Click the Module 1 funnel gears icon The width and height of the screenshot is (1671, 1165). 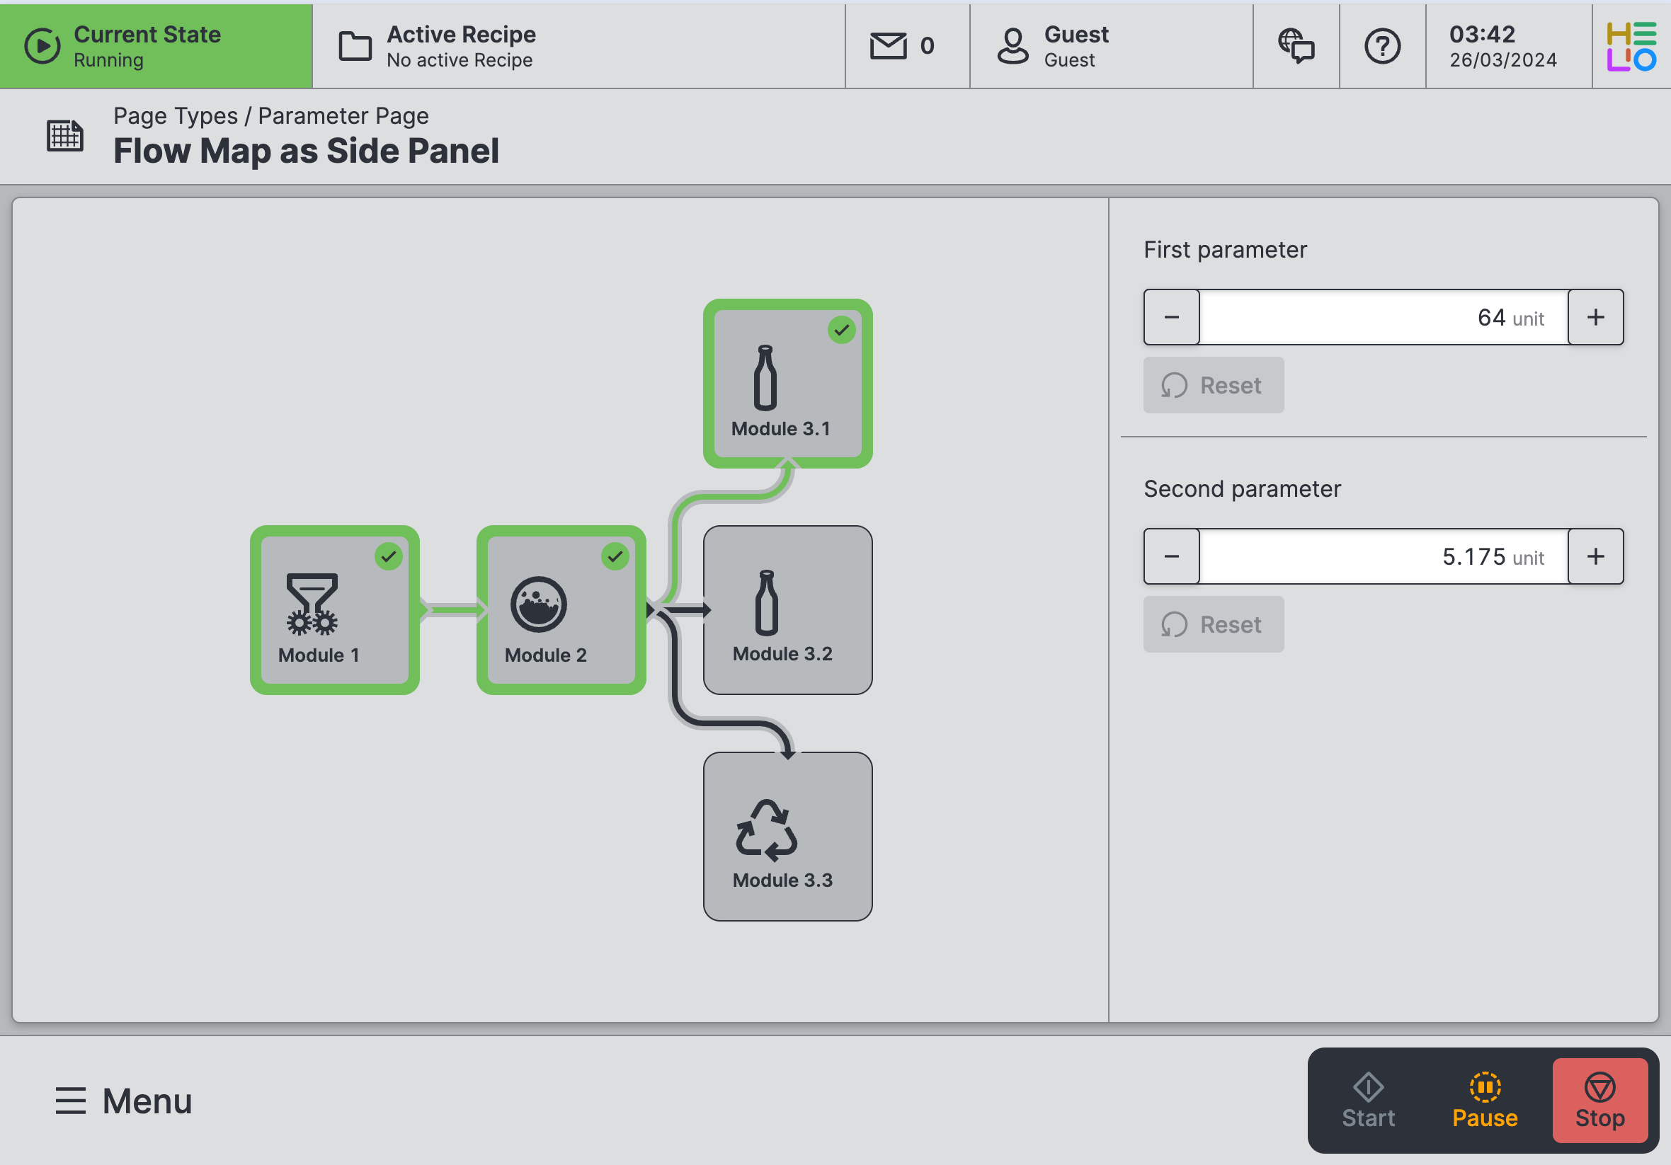312,603
